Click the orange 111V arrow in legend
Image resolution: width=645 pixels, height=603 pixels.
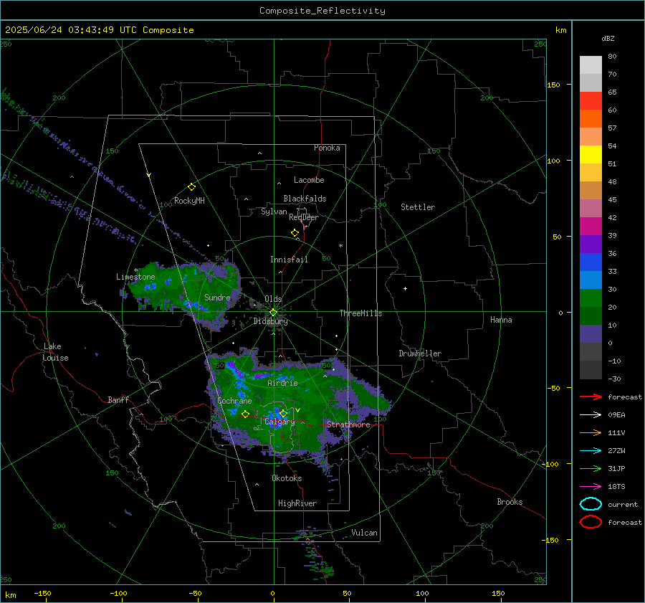tap(591, 432)
